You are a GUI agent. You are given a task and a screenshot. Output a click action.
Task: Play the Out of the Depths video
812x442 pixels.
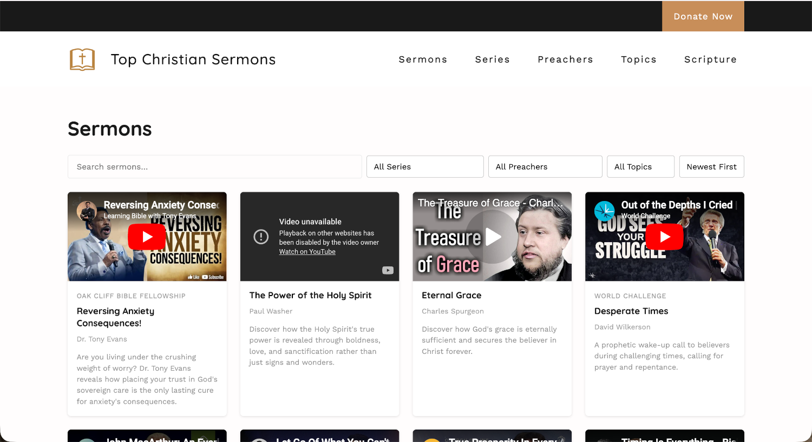[x=664, y=237]
